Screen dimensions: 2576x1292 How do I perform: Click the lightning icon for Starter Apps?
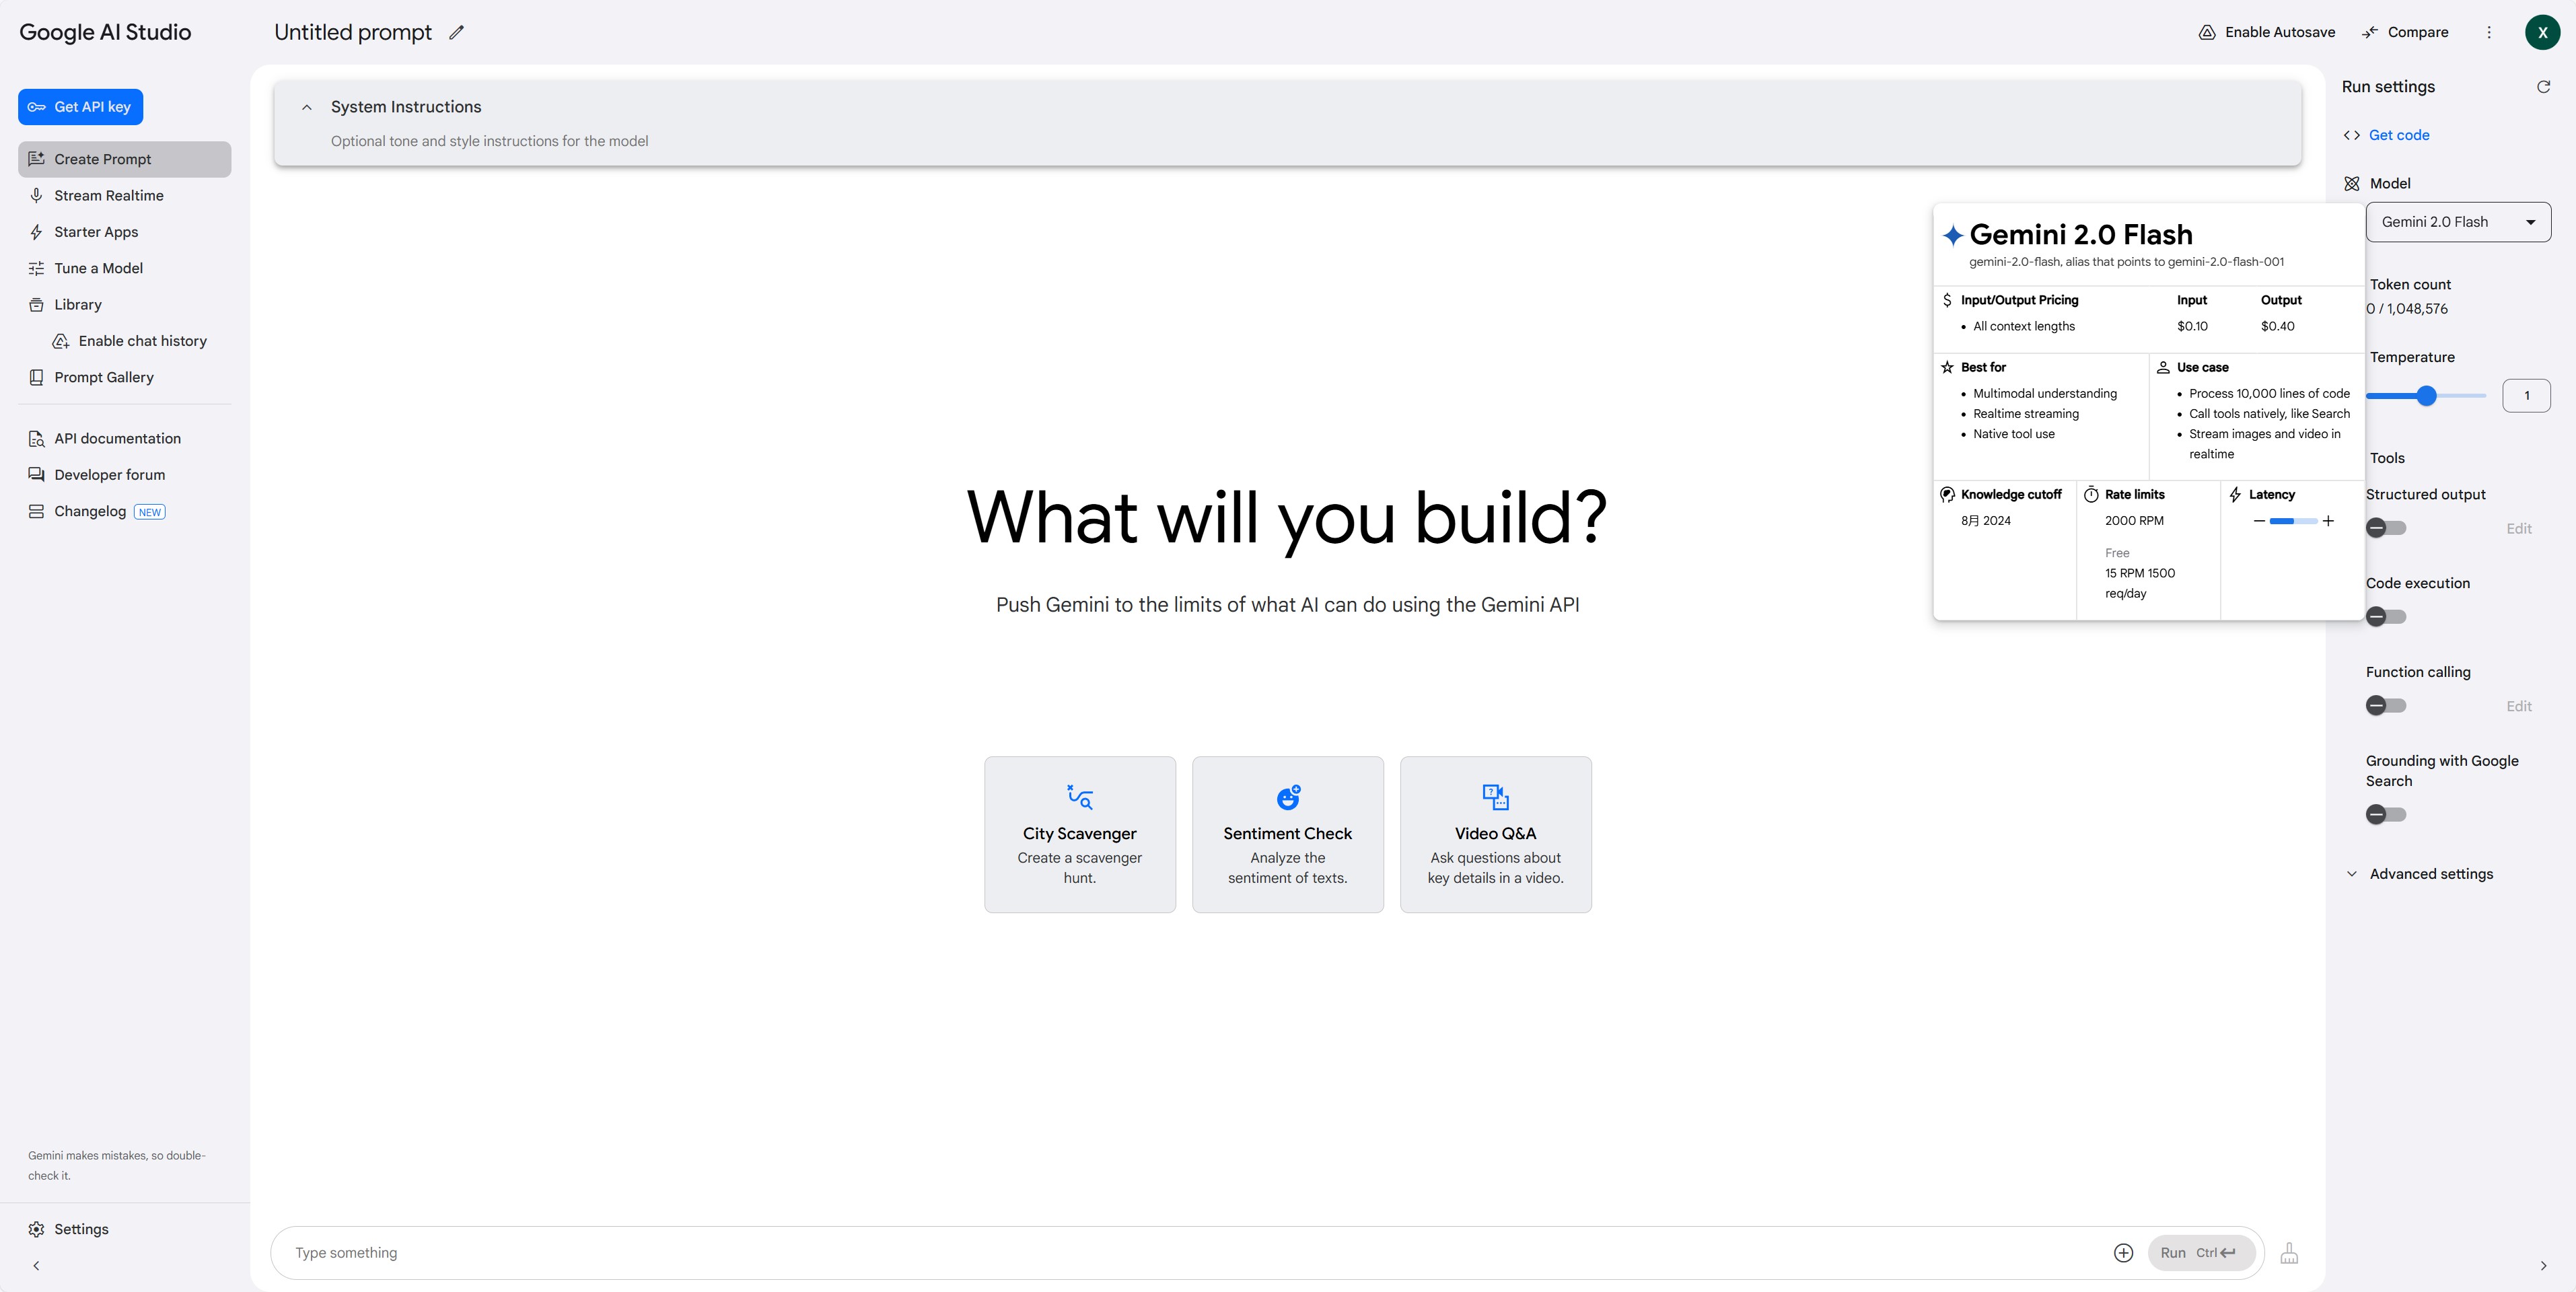[x=36, y=232]
